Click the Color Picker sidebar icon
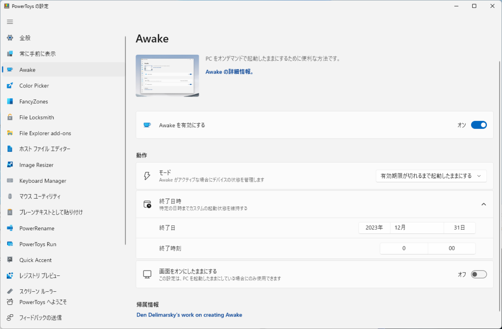The image size is (502, 329). pyautogui.click(x=10, y=86)
